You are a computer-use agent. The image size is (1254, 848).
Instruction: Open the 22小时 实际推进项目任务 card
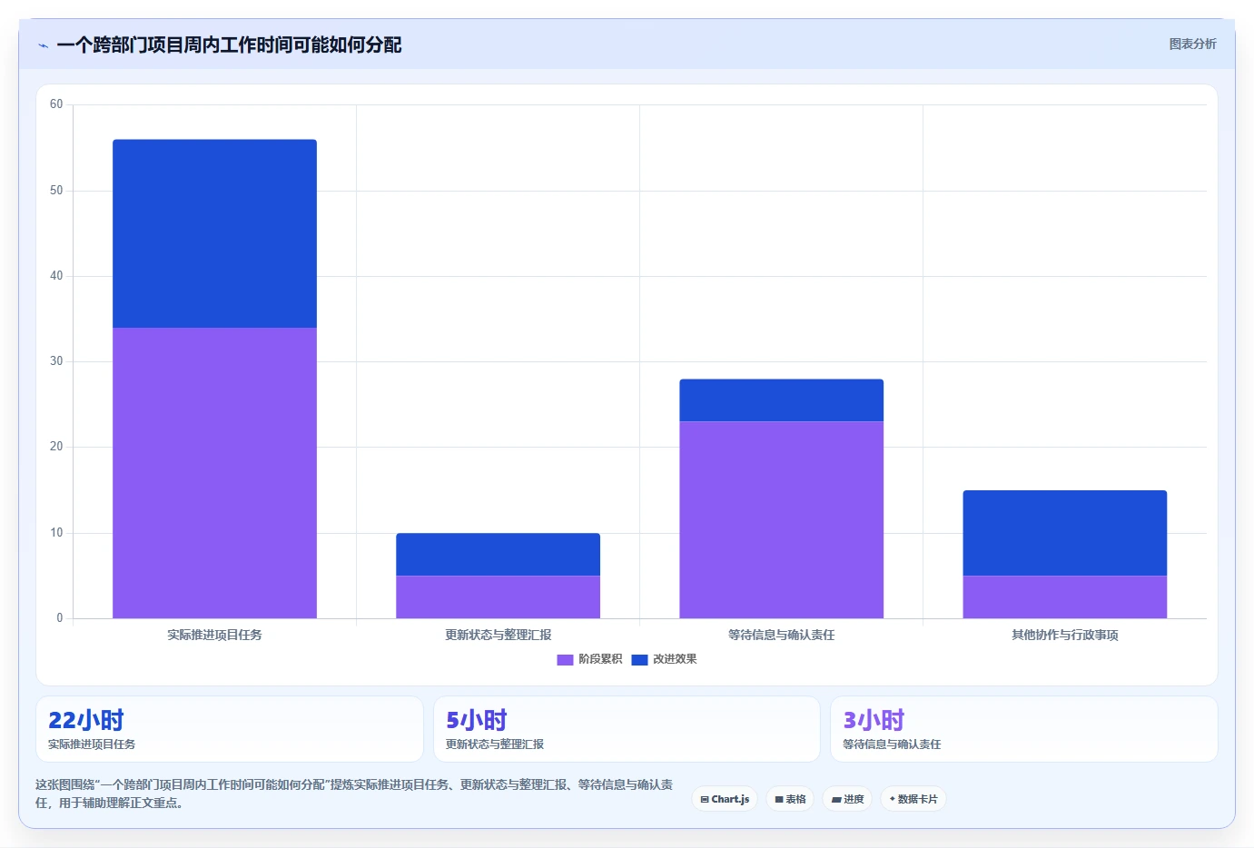click(x=230, y=729)
